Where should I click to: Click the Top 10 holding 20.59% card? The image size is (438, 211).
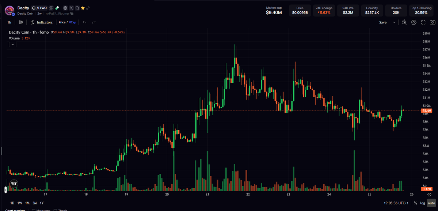click(421, 11)
